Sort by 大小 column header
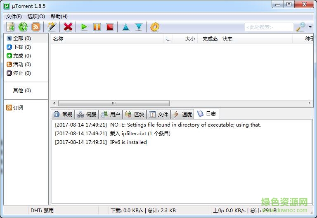This screenshot has width=317, height=218. click(185, 39)
